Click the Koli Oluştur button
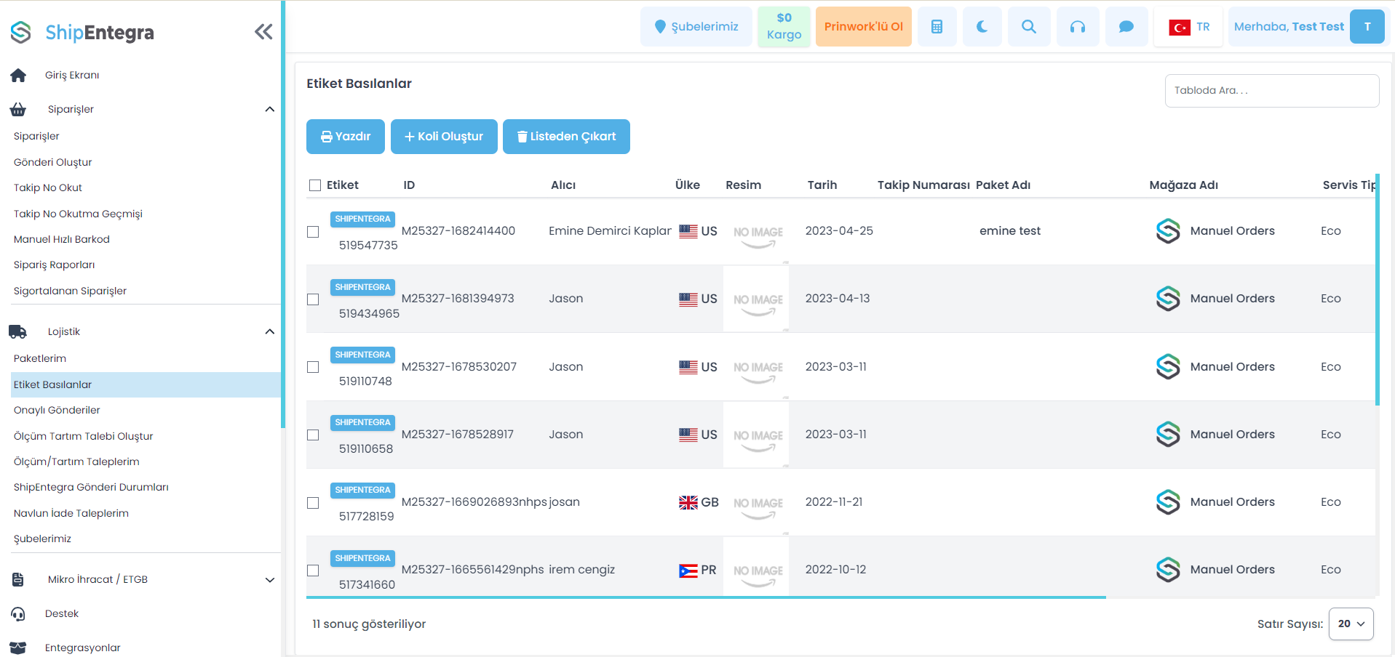This screenshot has width=1395, height=657. coord(443,137)
